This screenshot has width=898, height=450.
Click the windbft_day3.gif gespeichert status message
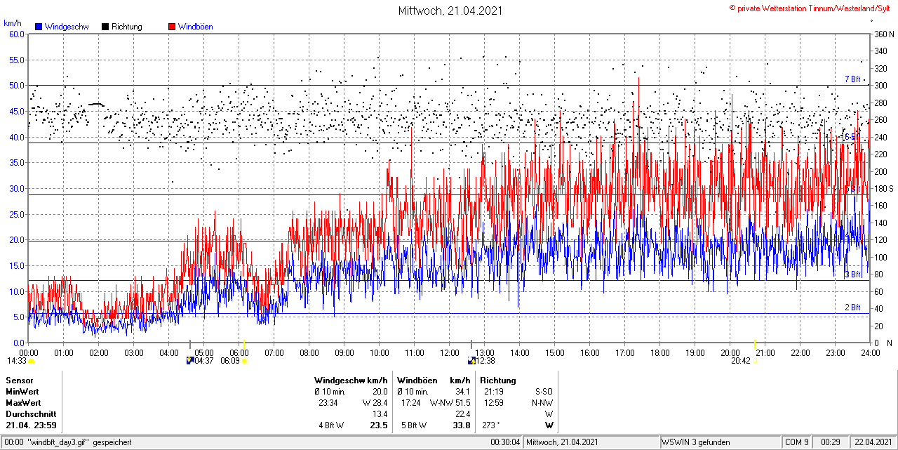79,442
